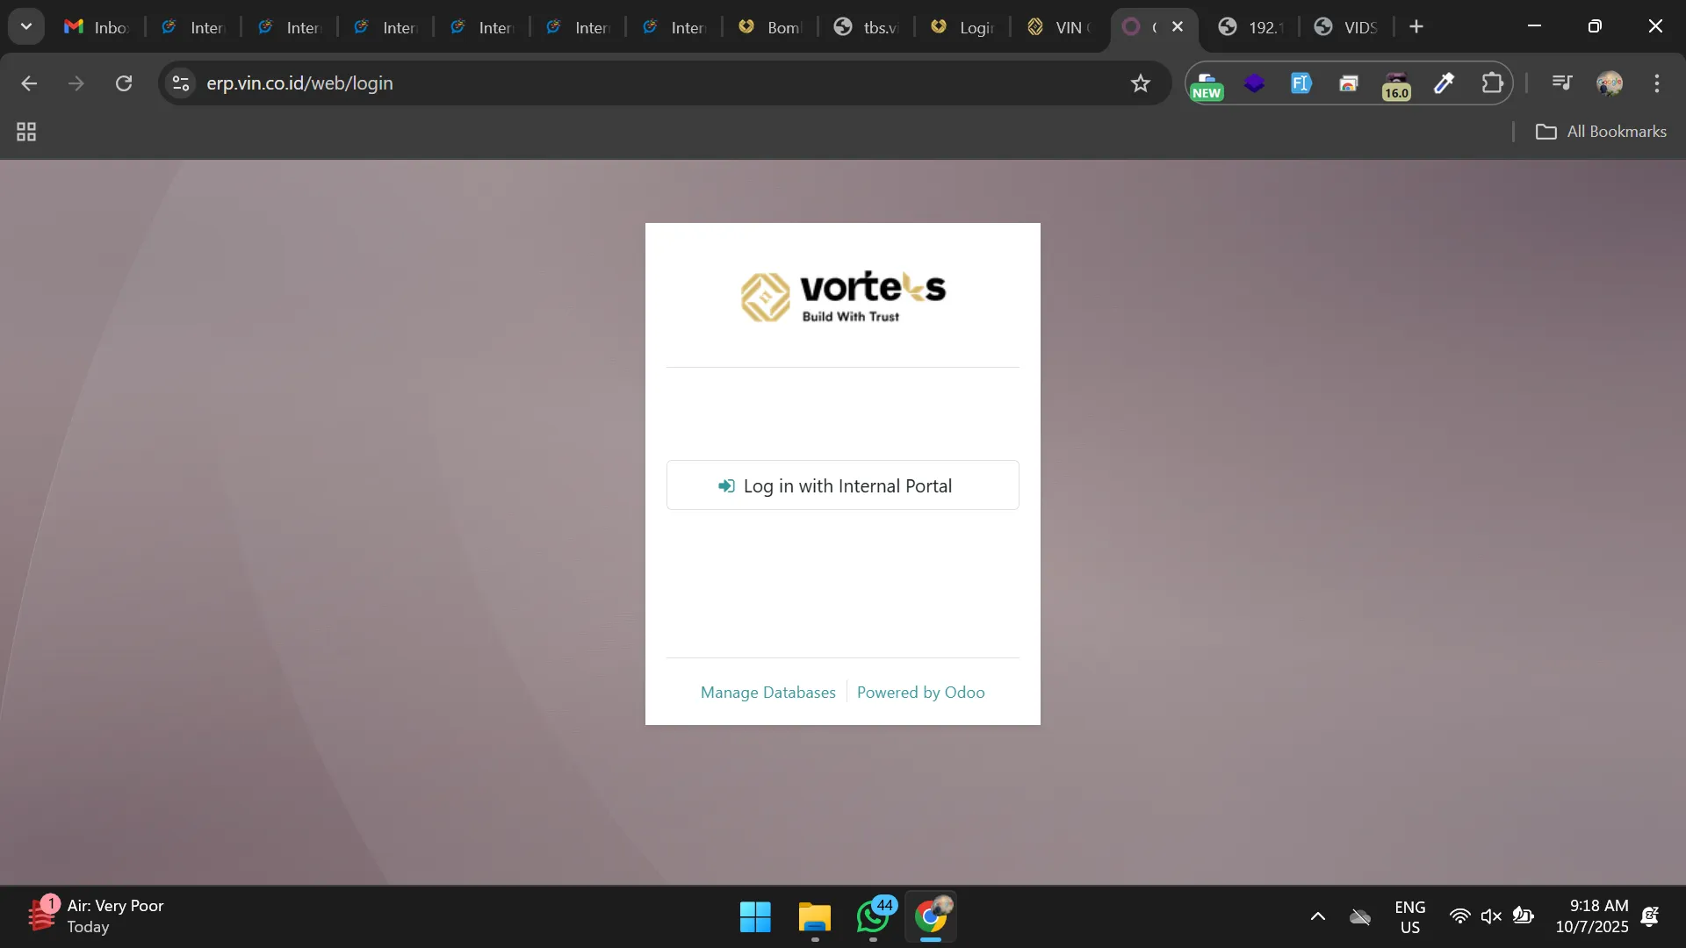
Task: Click the eyedropper color picker extension
Action: pos(1445,83)
